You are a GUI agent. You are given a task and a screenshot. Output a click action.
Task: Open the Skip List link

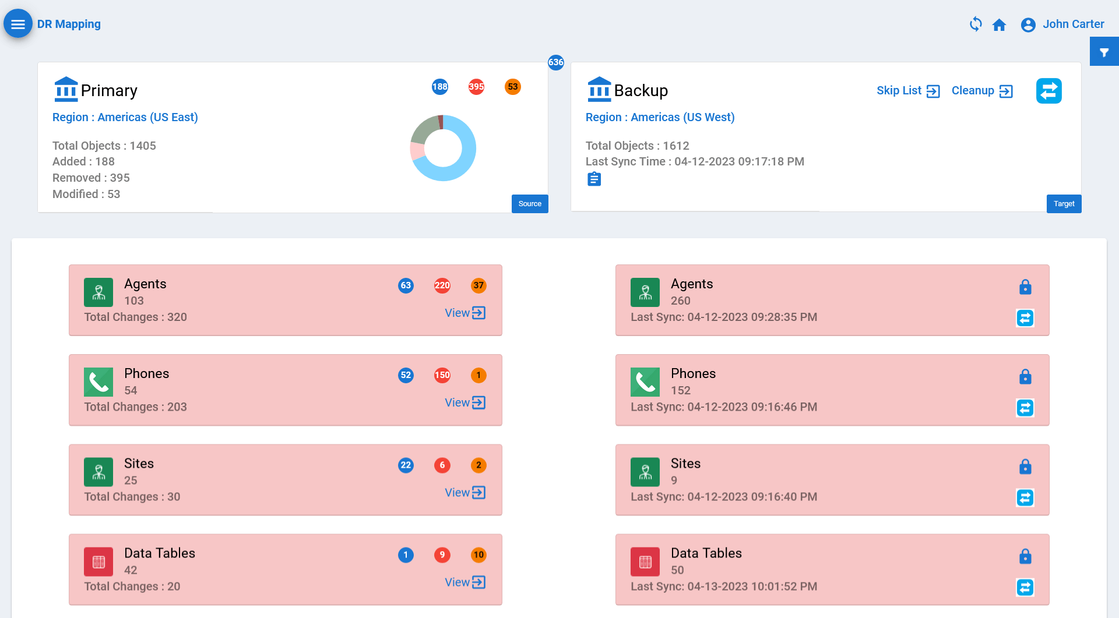908,91
